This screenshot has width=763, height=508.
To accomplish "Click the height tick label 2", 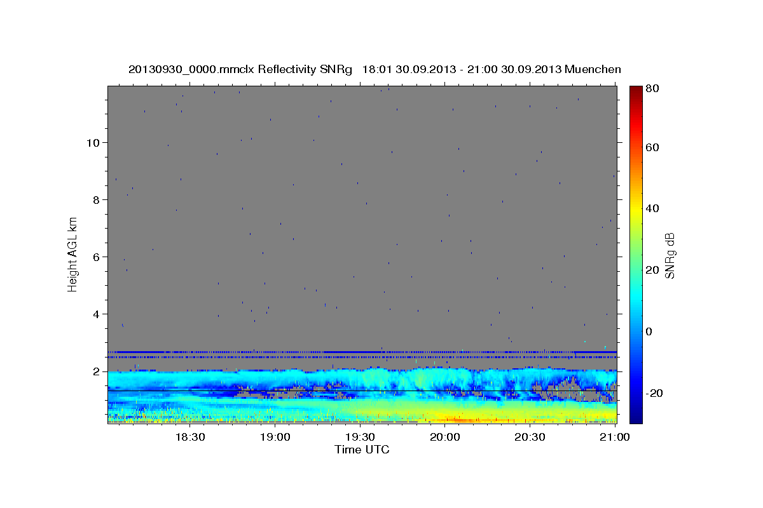I will point(96,371).
